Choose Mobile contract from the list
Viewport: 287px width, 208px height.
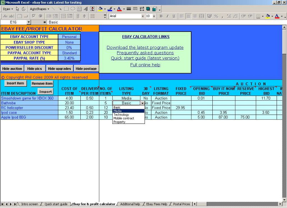(x=128, y=118)
